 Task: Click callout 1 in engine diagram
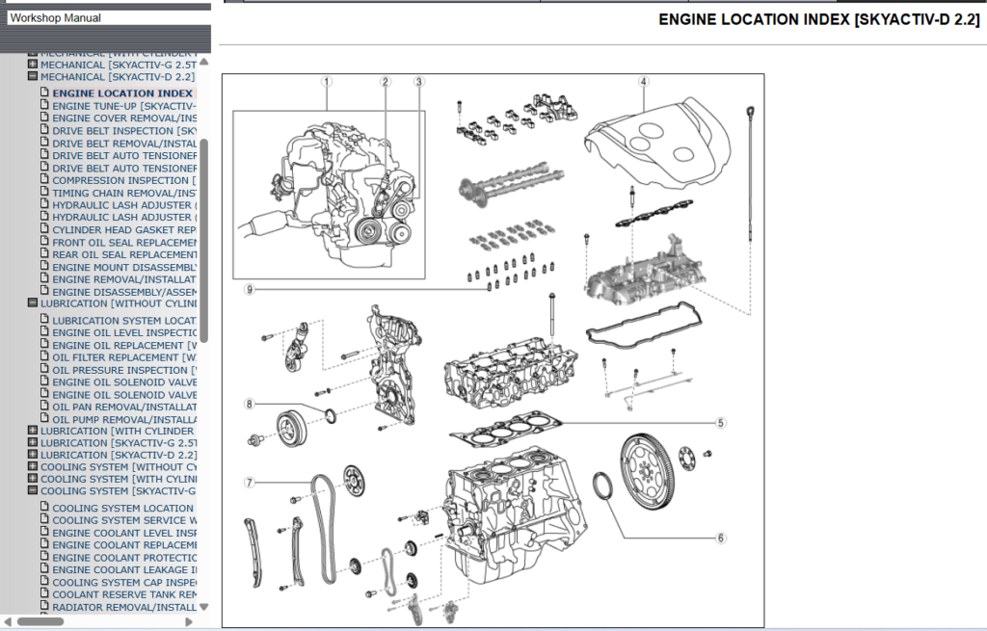(326, 81)
